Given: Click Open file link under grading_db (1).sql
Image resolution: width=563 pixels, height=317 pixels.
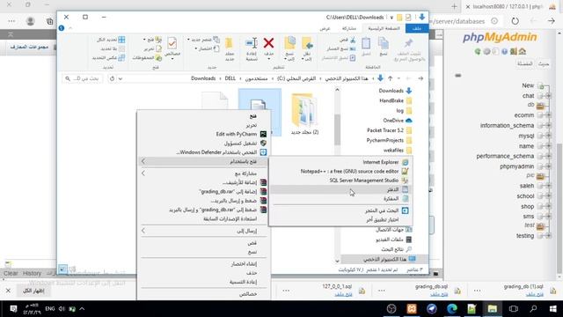Looking at the screenshot, I should tap(534, 294).
